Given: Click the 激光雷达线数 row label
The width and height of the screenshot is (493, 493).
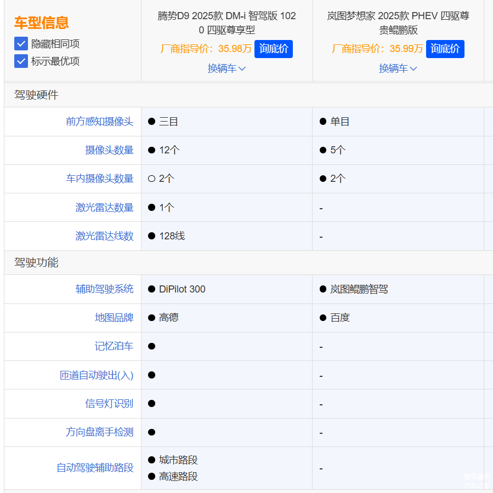Looking at the screenshot, I should coord(104,236).
